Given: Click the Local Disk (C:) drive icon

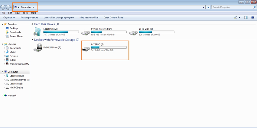Looking at the screenshot, I should (38, 31).
